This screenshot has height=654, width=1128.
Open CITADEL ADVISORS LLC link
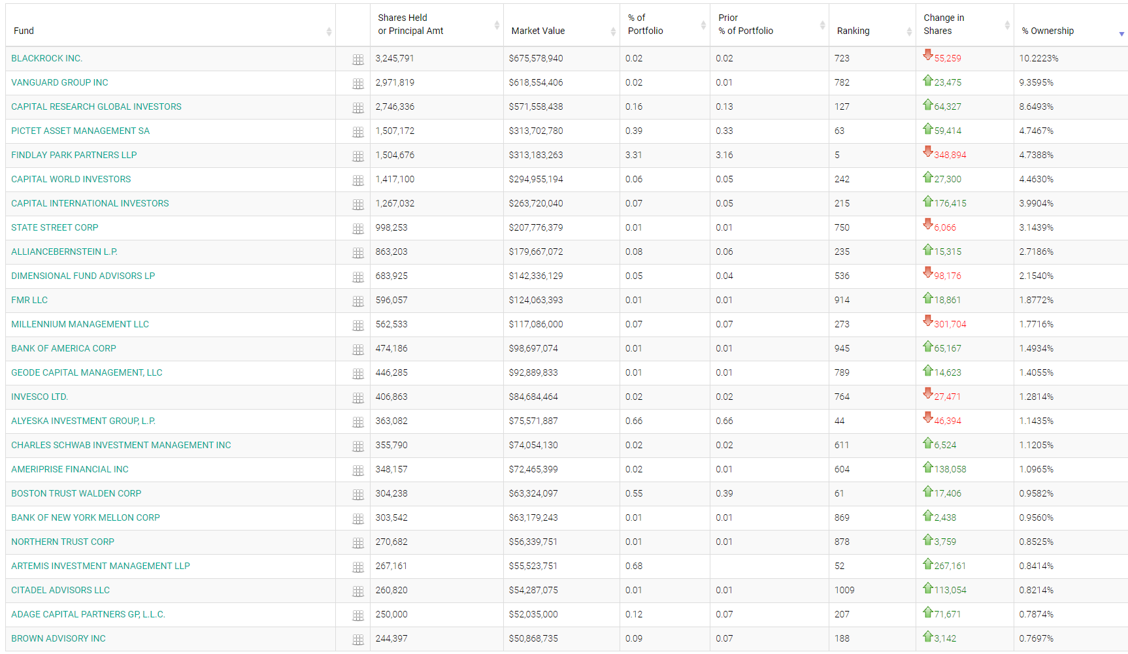60,590
